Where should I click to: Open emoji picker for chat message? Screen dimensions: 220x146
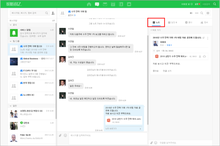point(65,135)
